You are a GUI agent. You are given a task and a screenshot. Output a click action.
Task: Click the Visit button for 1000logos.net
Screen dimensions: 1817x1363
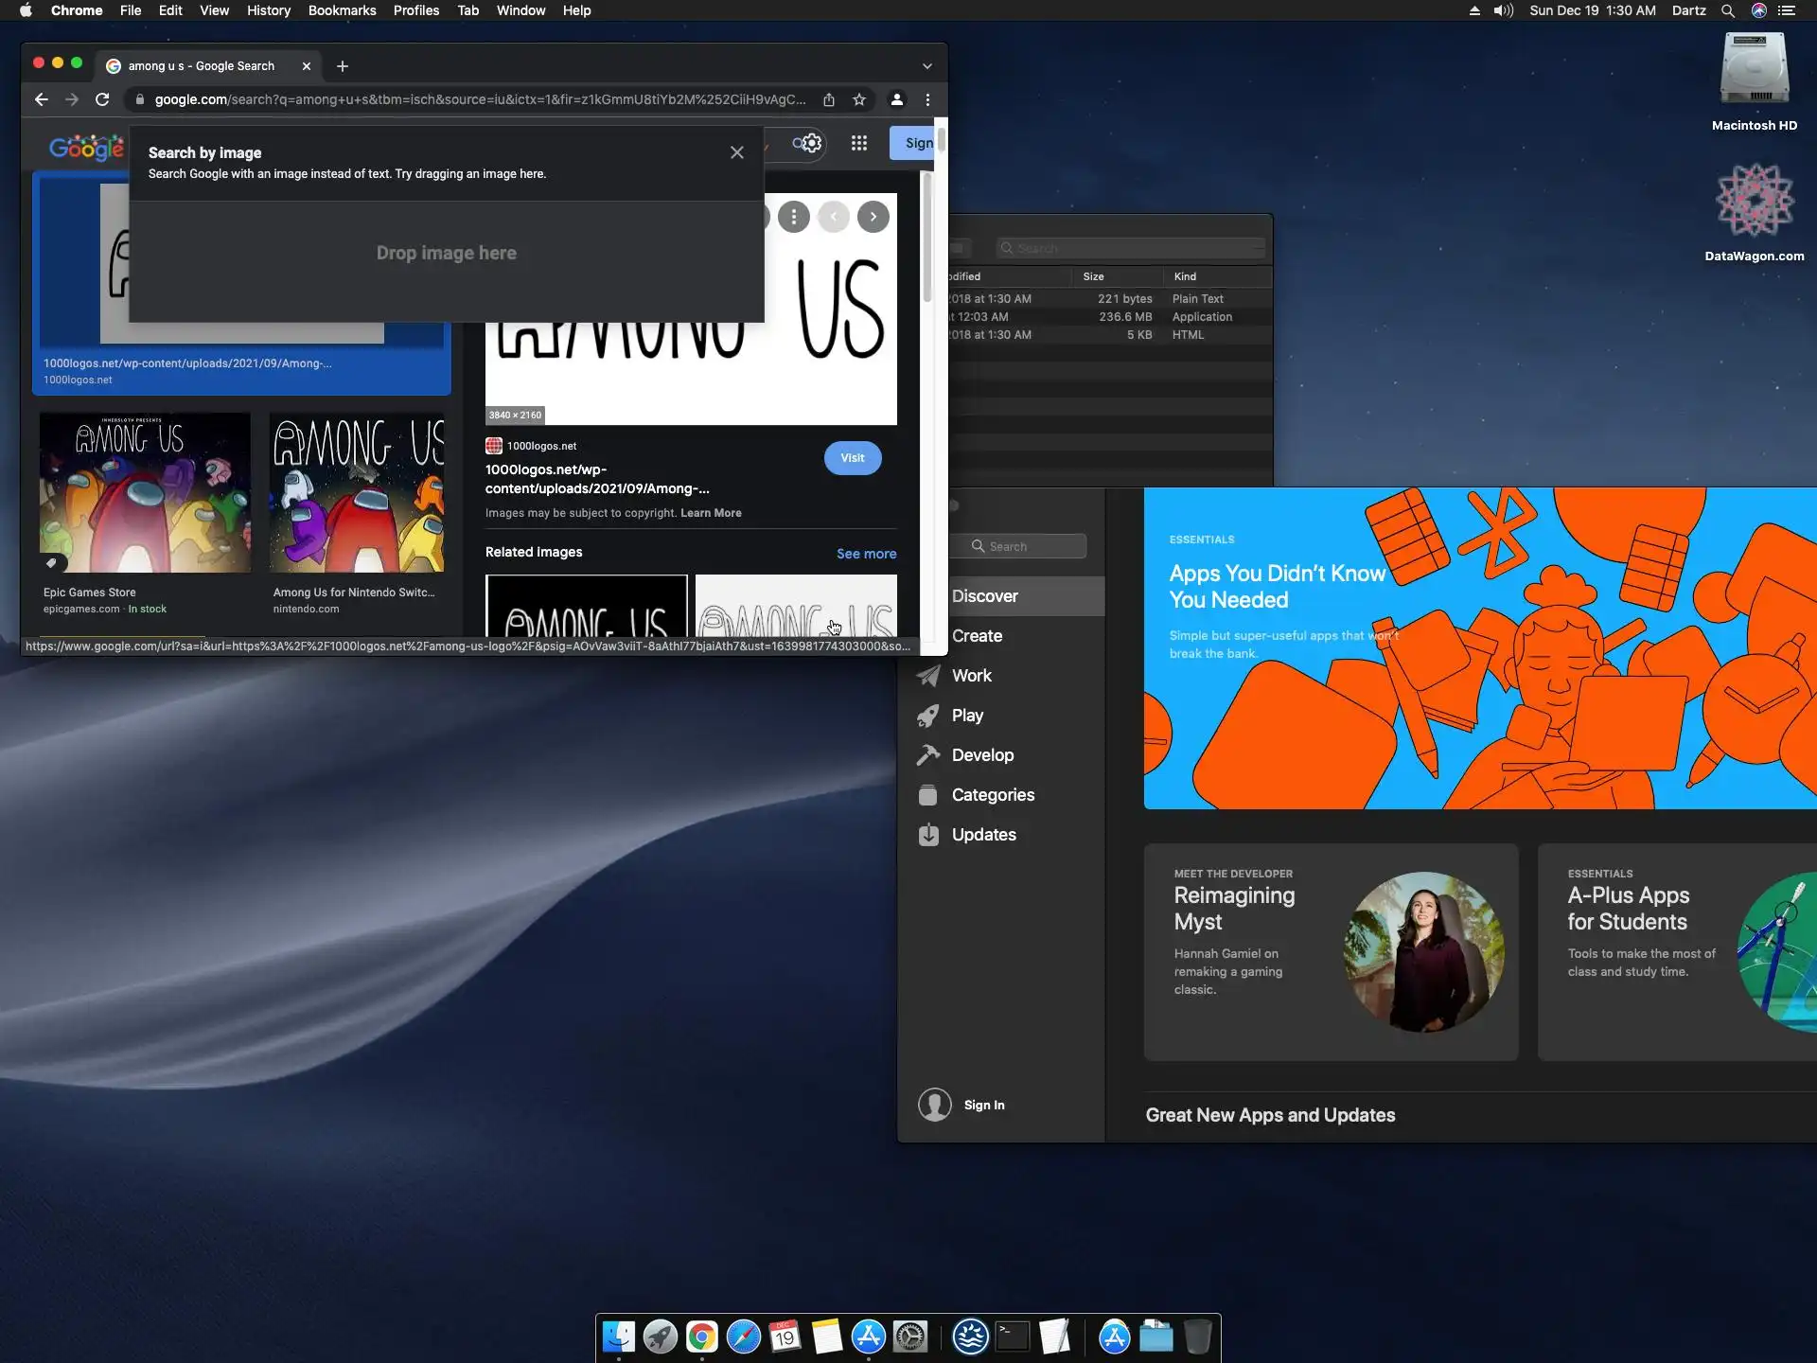tap(852, 458)
